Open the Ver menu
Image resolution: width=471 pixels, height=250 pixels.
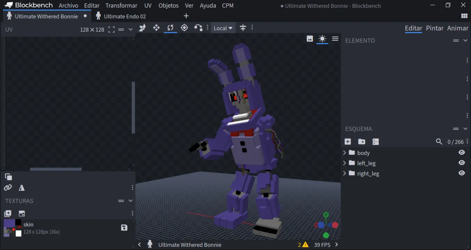pyautogui.click(x=189, y=5)
